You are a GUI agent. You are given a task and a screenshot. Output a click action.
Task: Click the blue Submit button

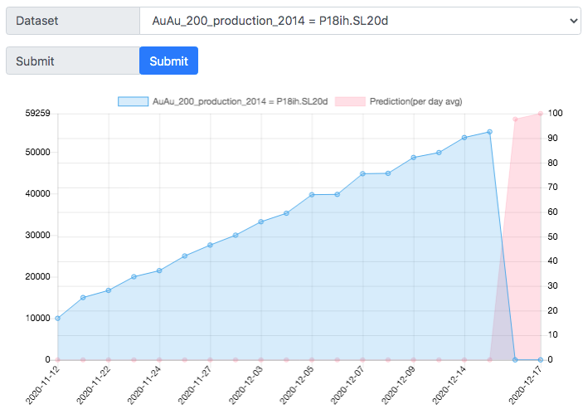point(168,61)
